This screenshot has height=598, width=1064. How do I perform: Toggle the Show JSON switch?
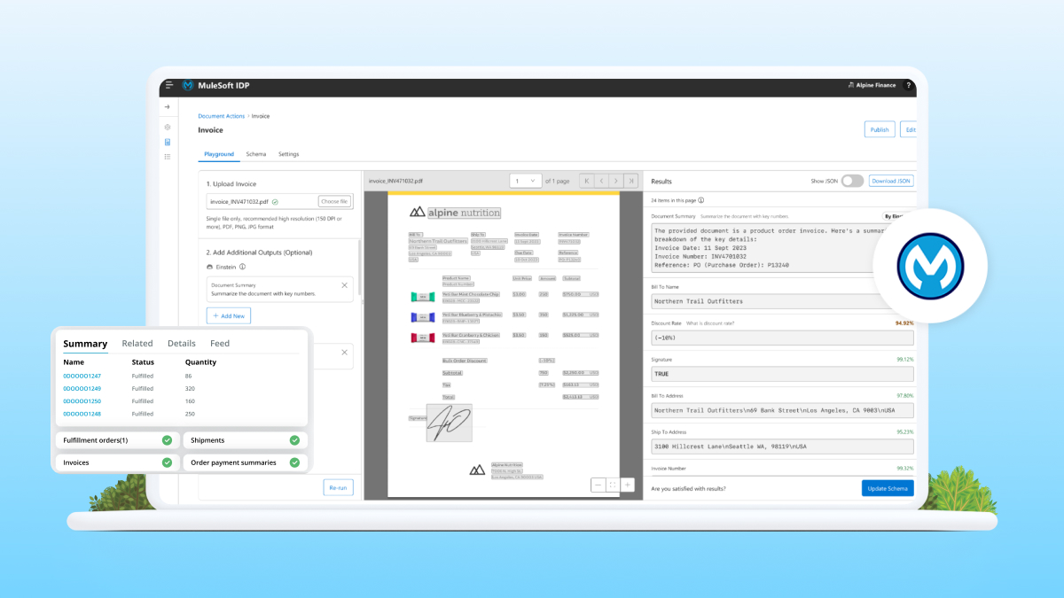pos(851,181)
